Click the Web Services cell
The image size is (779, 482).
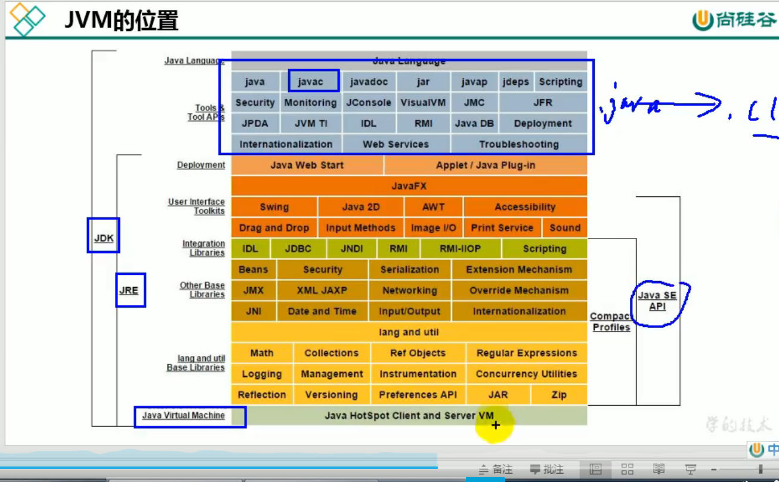pyautogui.click(x=395, y=144)
